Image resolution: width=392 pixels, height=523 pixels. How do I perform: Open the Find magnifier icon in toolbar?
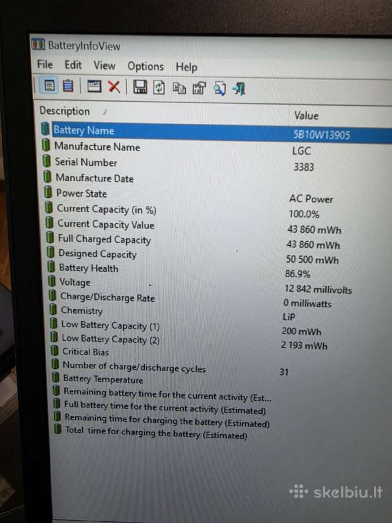coord(220,89)
